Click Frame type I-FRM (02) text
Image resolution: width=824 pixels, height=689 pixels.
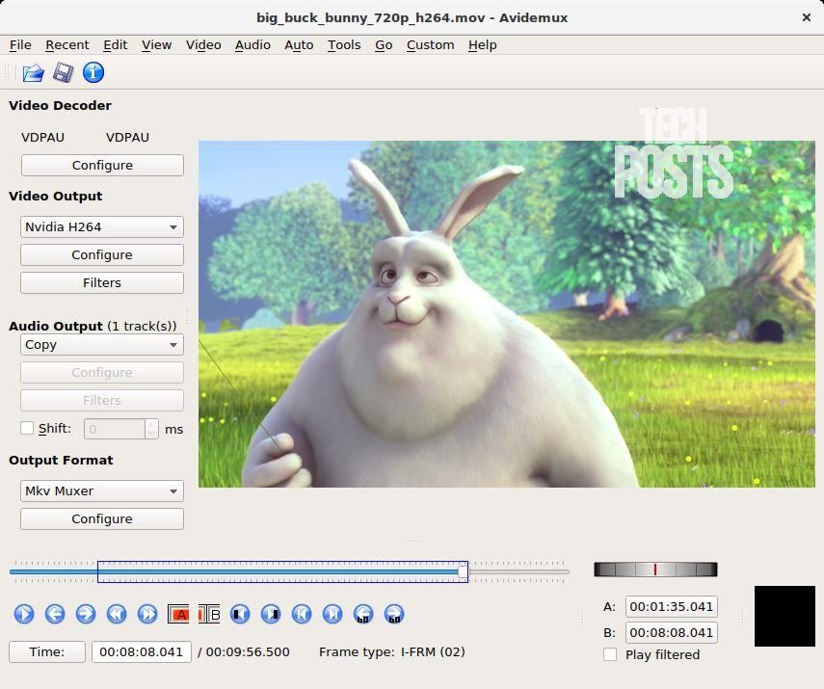(392, 651)
